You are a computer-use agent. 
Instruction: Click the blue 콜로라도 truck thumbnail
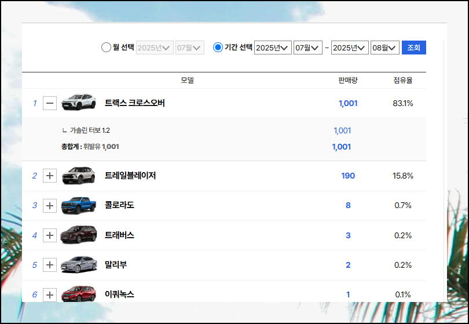[x=79, y=205]
